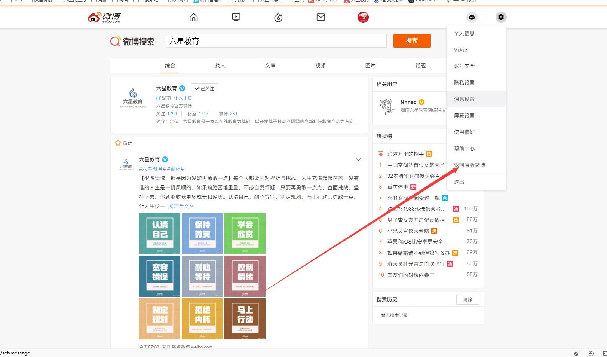Image resolution: width=607 pixels, height=357 pixels.
Task: Switch to the 找人 tab
Action: pyautogui.click(x=220, y=65)
